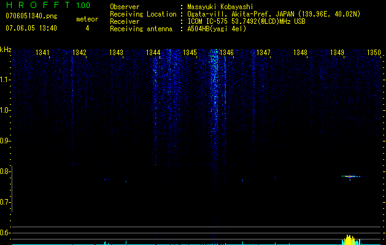Click the 0.6 kHz axis label
Image resolution: width=386 pixels, height=245 pixels.
point(5,233)
